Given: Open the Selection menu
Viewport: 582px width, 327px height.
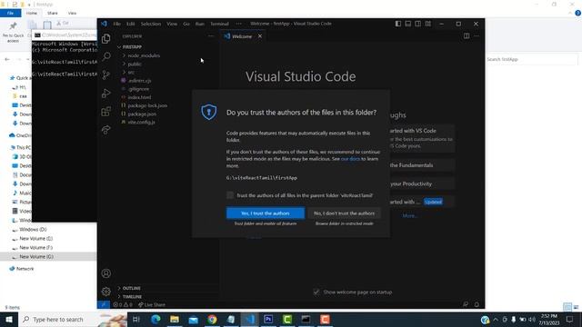Looking at the screenshot, I should pos(151,24).
